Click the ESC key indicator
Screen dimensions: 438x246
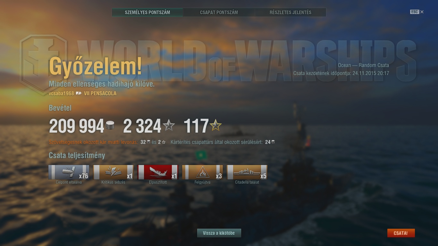tap(415, 12)
